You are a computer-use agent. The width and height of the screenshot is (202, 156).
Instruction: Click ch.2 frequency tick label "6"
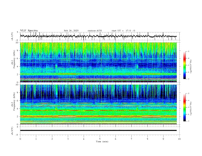(x=18, y=100)
